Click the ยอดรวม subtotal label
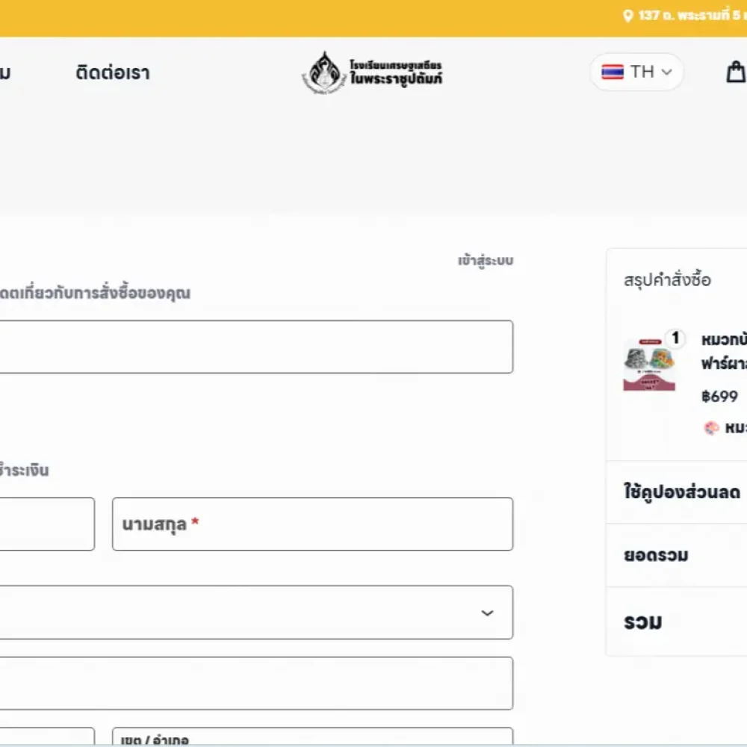Image resolution: width=747 pixels, height=747 pixels. [x=656, y=556]
